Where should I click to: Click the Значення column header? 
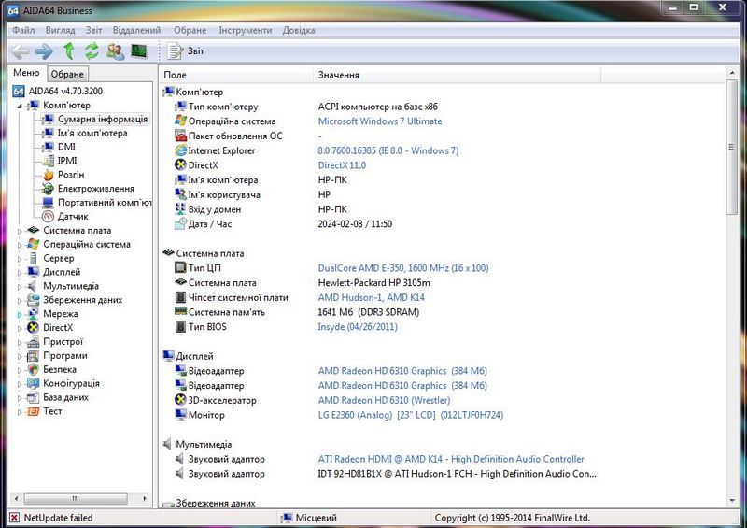(338, 75)
